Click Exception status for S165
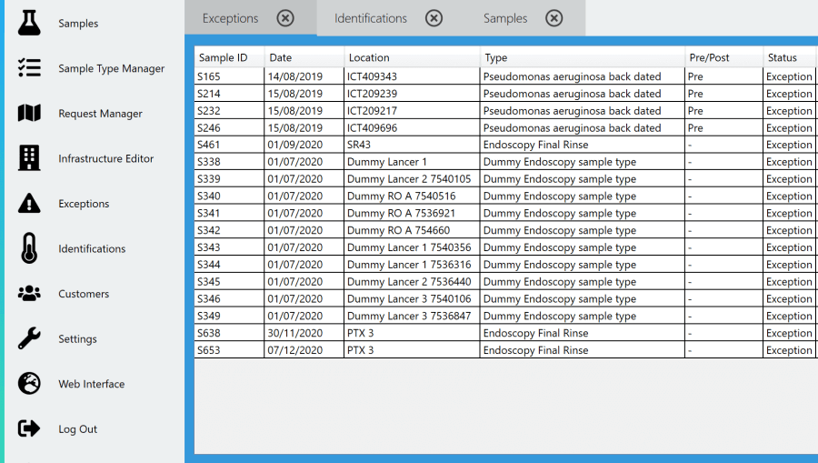The height and width of the screenshot is (463, 818). pyautogui.click(x=789, y=76)
